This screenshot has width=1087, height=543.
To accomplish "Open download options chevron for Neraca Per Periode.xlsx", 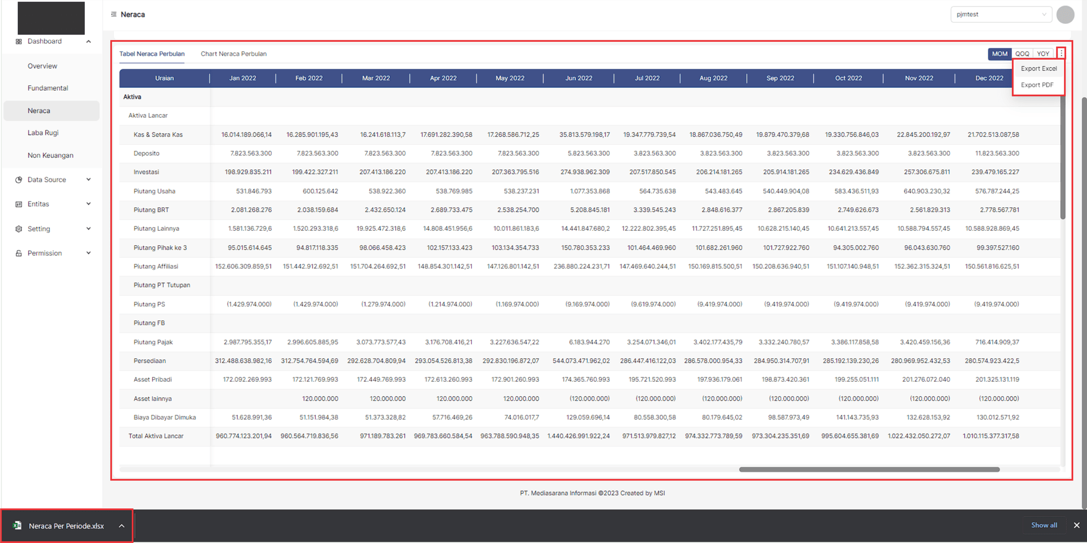I will tap(122, 526).
